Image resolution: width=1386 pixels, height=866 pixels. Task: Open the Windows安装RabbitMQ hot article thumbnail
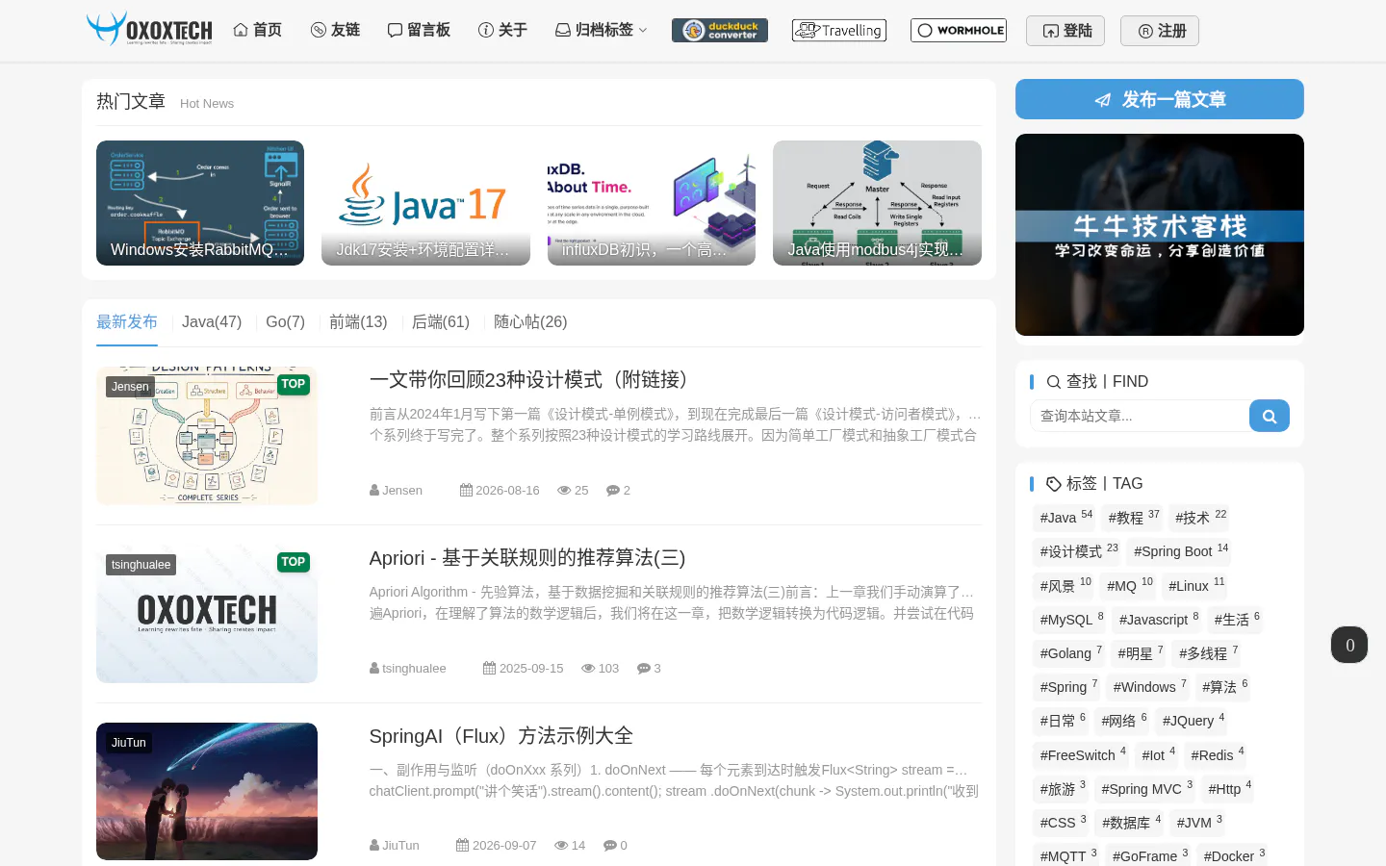click(x=200, y=203)
